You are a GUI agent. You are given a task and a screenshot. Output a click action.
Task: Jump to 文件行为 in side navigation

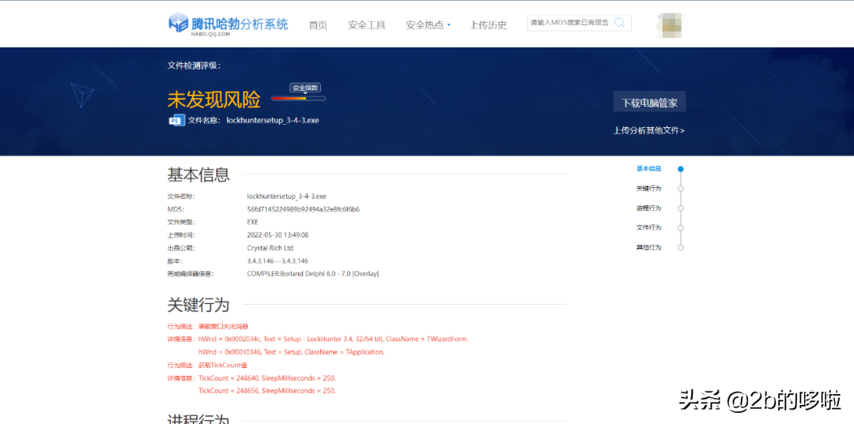(x=648, y=227)
